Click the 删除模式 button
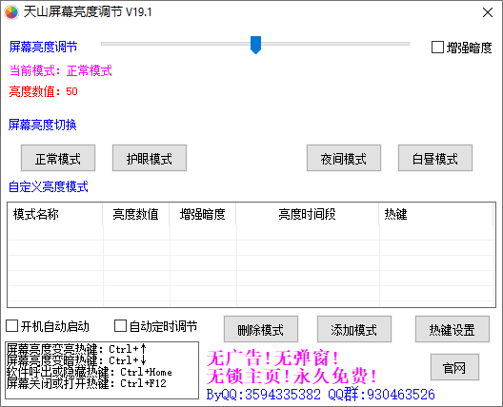 261,329
